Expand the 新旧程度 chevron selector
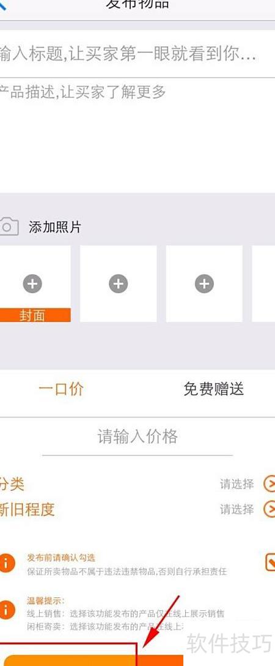Image resolution: width=275 pixels, height=666 pixels. (269, 509)
